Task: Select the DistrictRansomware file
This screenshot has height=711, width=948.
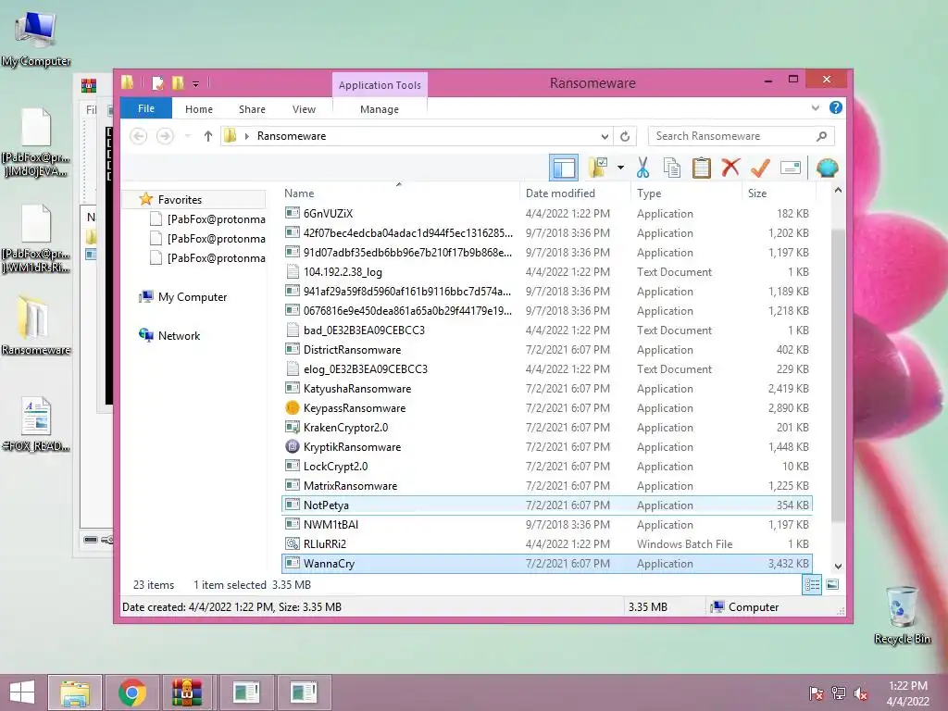Action: click(546, 349)
